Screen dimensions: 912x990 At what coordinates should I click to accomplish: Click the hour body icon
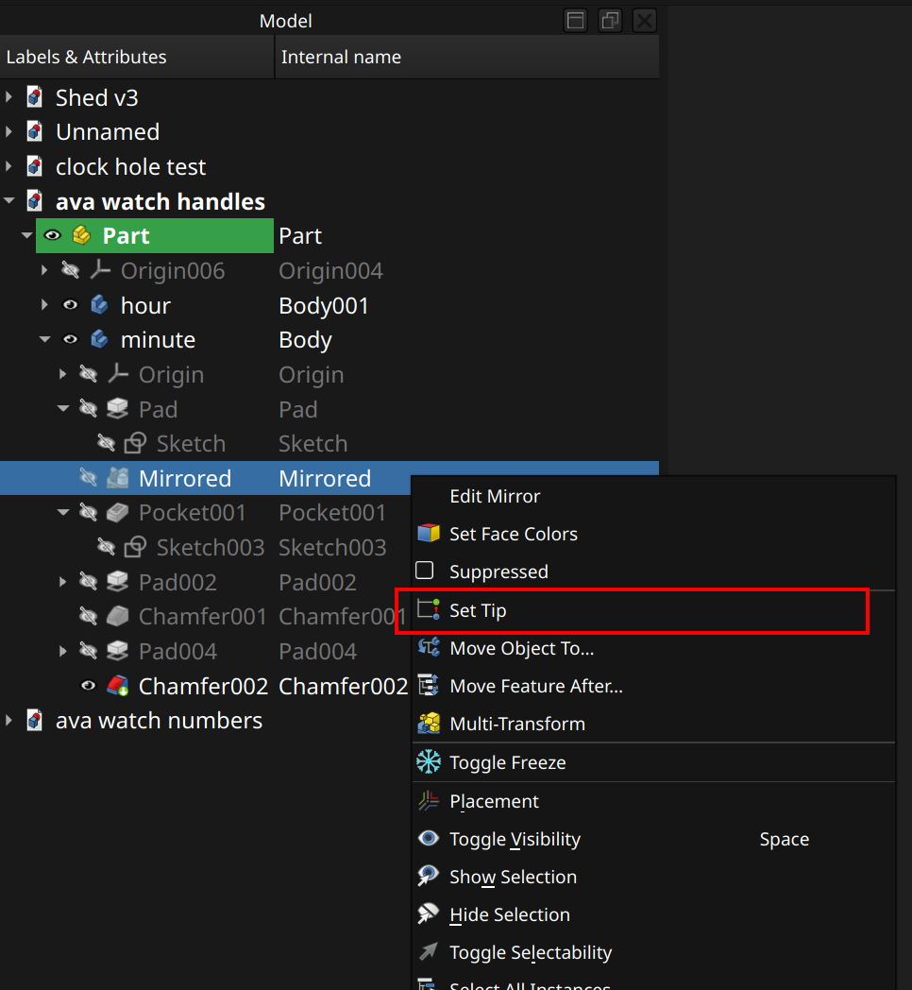99,305
